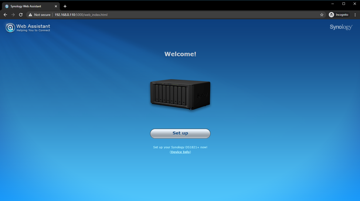360x201 pixels.
Task: Click the Incognito profile badge
Action: click(339, 15)
